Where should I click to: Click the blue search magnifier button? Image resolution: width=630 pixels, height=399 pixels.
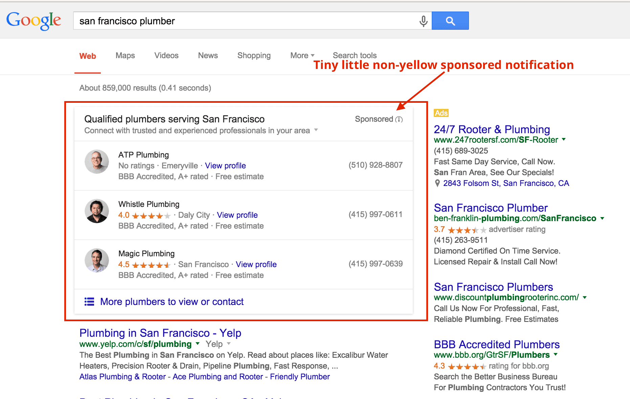click(x=450, y=21)
